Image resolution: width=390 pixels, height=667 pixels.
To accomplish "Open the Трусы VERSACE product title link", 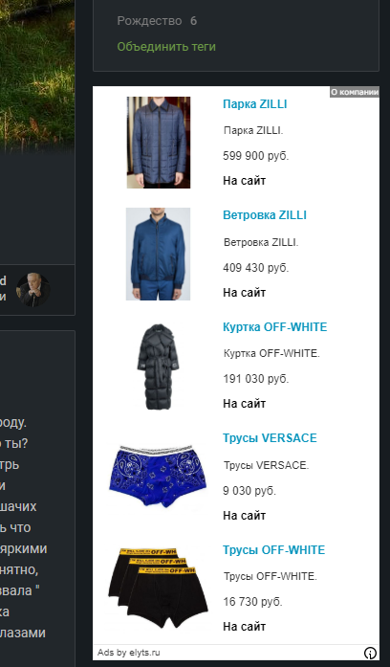I will click(270, 438).
